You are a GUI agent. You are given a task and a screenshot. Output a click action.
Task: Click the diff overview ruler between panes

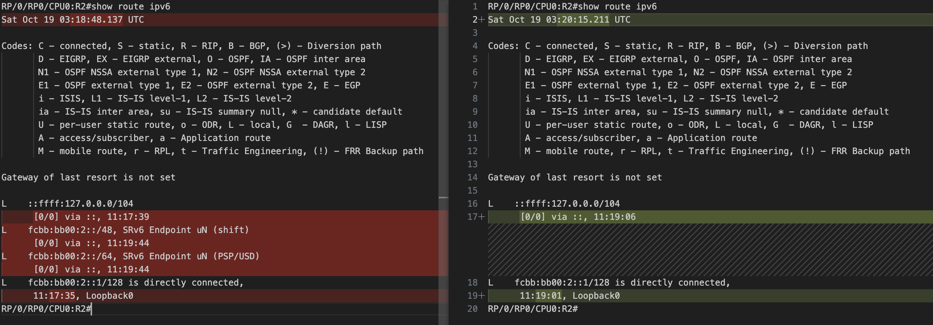(443, 162)
